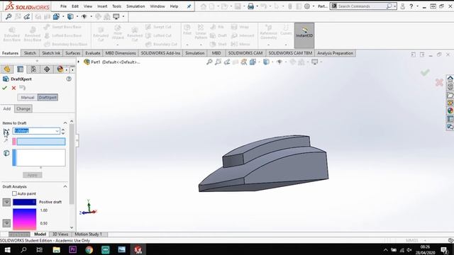Open SOLIDWORKS Resources home icon in task pane
Image resolution: width=454 pixels, height=255 pixels.
pyautogui.click(x=450, y=79)
